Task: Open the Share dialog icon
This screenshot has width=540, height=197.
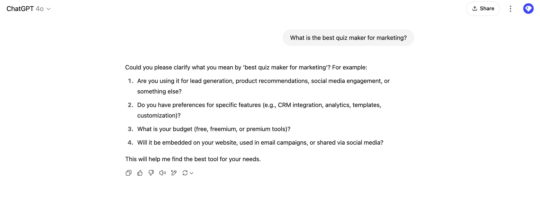Action: point(475,8)
